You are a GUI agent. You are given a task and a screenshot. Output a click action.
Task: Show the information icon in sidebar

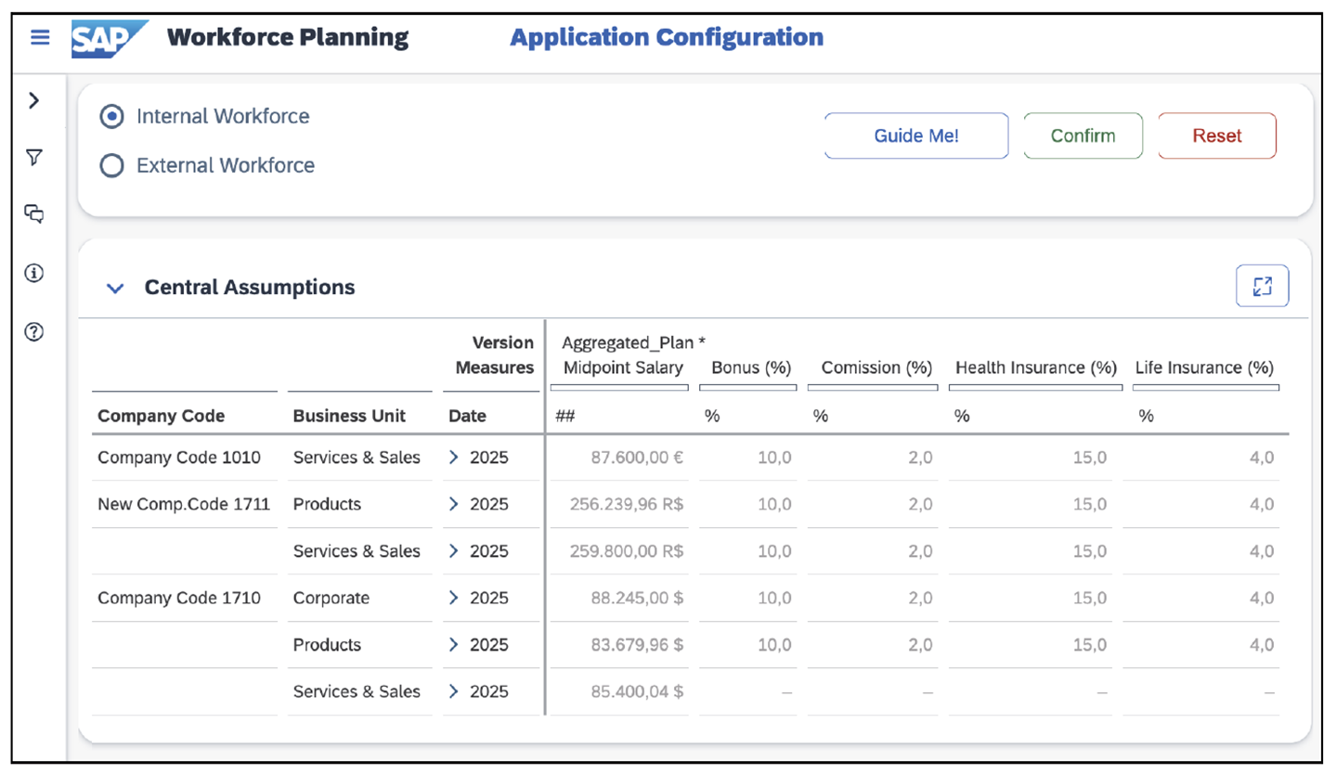pos(34,273)
